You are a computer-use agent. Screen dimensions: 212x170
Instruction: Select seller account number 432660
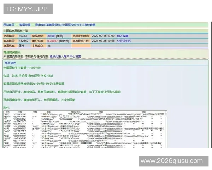tap(24, 41)
